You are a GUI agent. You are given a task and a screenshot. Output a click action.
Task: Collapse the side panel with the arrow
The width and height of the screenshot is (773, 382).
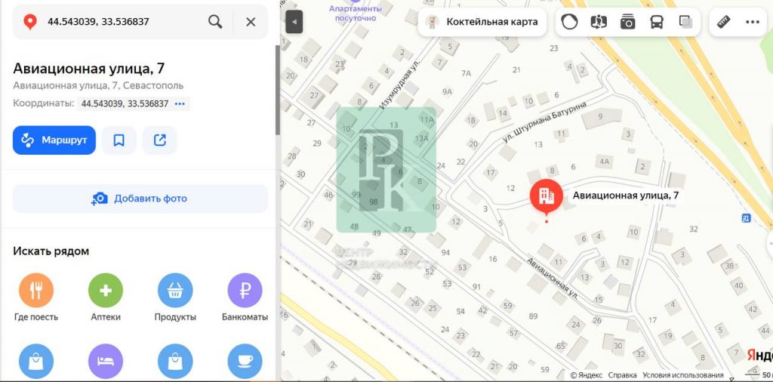(294, 22)
